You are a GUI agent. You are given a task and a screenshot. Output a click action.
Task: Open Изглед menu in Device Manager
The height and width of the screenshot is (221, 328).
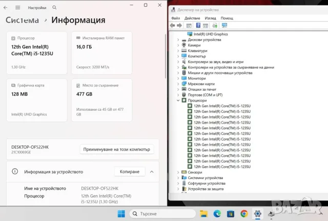[x=210, y=18]
